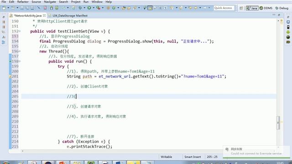
Task: Toggle Mark Occurrences highlighted toolbar button
Action: (150, 8)
